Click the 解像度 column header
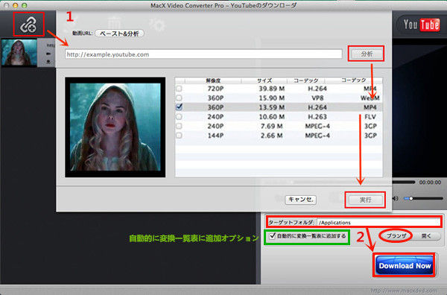 213,80
